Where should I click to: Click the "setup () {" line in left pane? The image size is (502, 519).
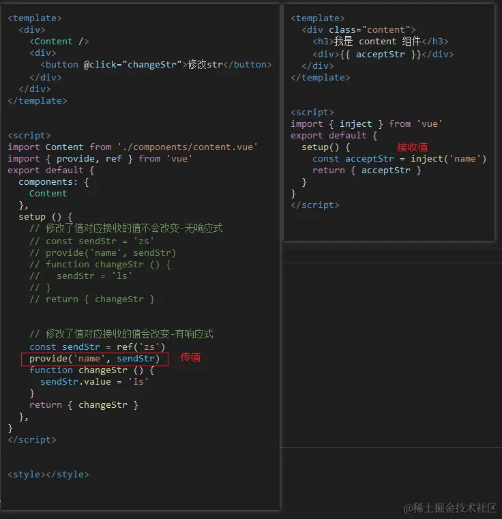(x=46, y=217)
